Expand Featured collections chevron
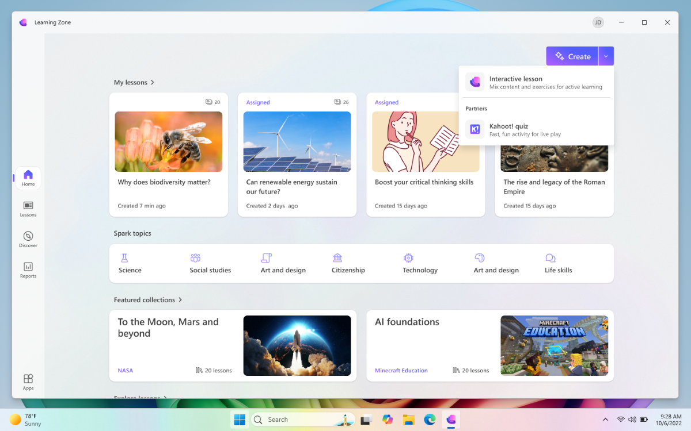 180,300
